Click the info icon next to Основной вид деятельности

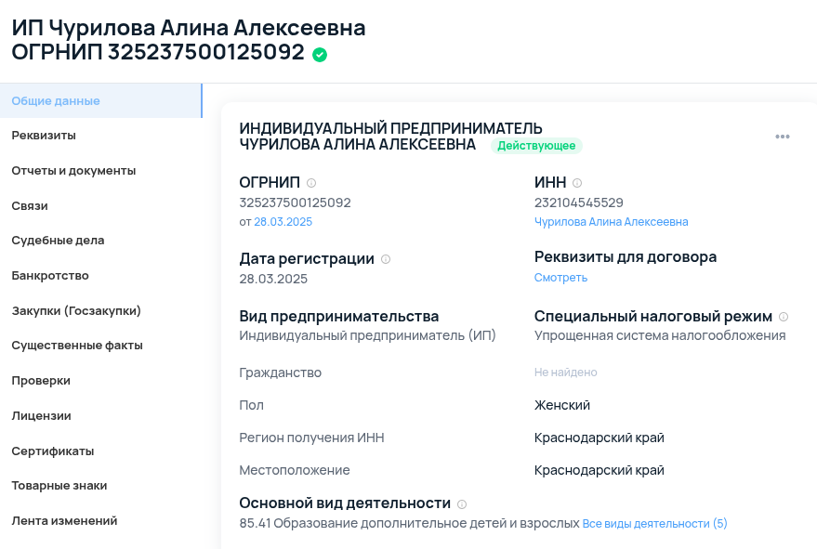pyautogui.click(x=463, y=503)
